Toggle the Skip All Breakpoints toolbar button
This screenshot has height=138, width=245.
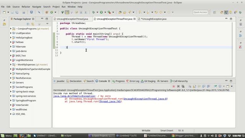coord(39,12)
